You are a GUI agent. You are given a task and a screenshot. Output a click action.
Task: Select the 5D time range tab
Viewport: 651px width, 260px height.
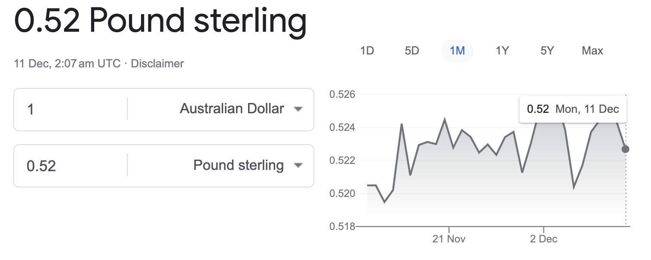412,51
